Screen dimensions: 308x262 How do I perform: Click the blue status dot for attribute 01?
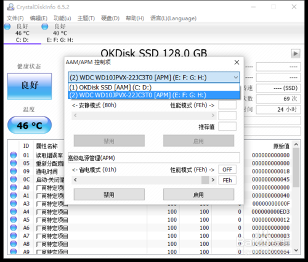pos(14,155)
